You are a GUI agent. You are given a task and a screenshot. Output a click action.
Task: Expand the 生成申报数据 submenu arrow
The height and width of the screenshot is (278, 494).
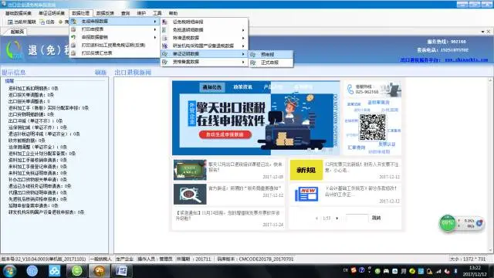pos(155,22)
